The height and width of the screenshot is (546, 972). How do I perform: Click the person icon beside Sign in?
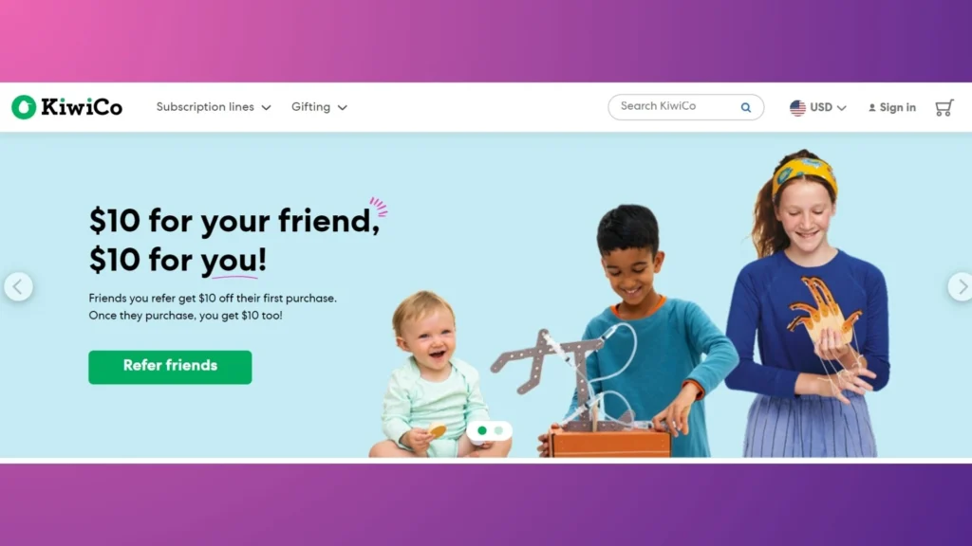[x=871, y=108]
